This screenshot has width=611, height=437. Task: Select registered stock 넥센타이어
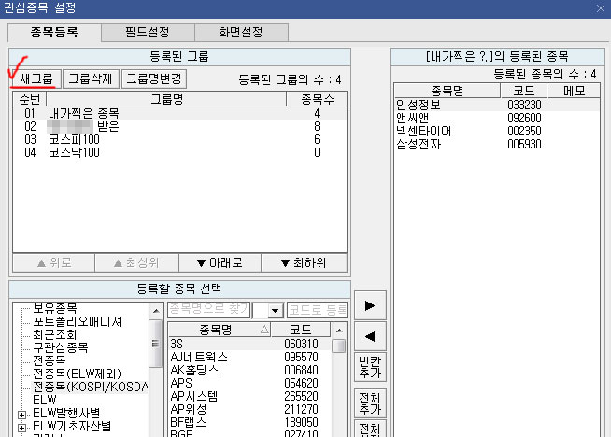pos(496,131)
